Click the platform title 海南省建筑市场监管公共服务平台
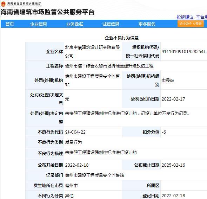This screenshot has width=207, height=199. (x=47, y=12)
